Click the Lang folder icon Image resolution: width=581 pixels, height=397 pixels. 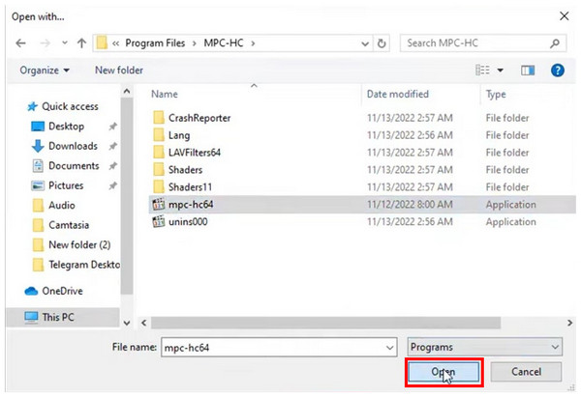(159, 135)
